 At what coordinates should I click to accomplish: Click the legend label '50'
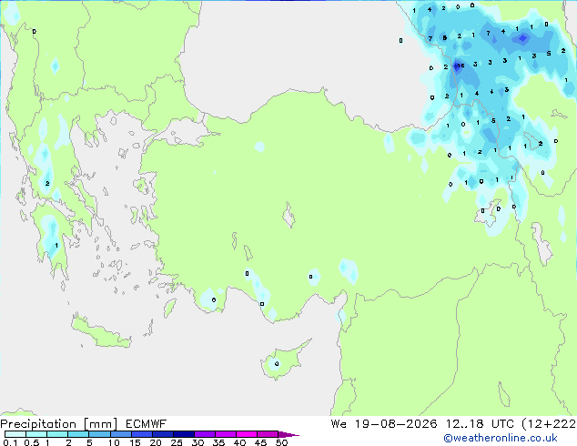coord(281,442)
